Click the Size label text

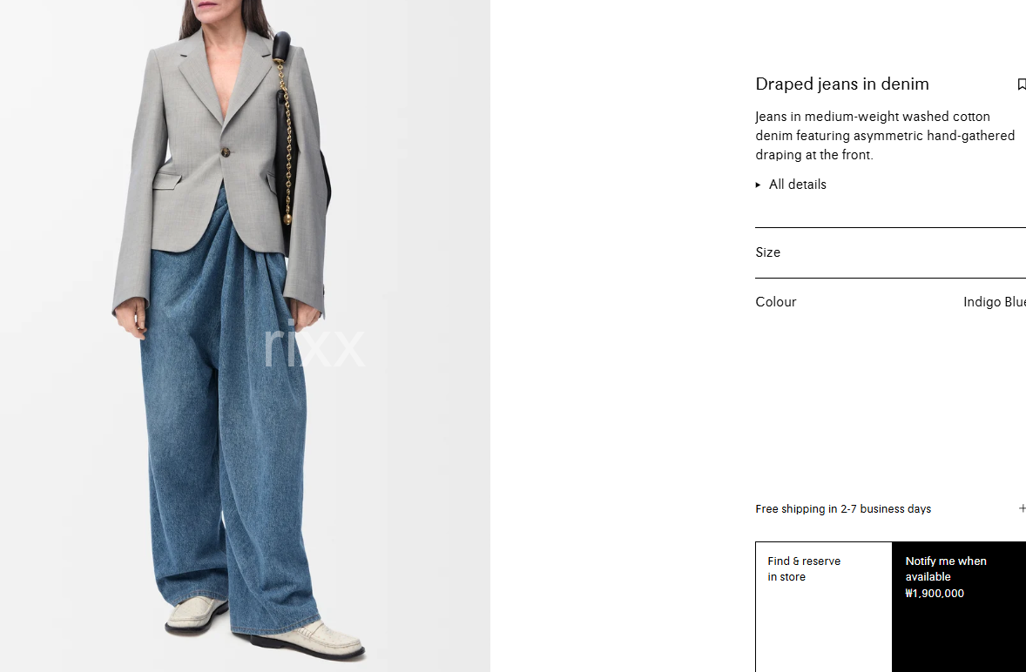(767, 252)
